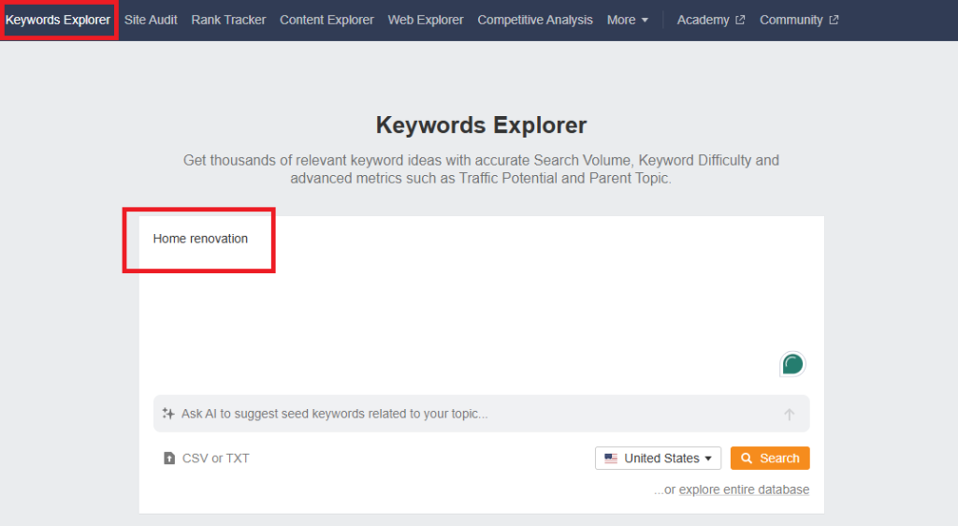Viewport: 958px width, 526px height.
Task: Click the external link icon beside Community
Action: [x=834, y=21]
